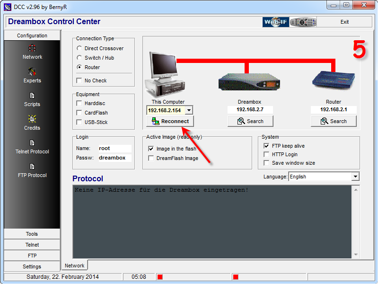Click the Dreambox IP address field
The width and height of the screenshot is (378, 284).
coord(250,109)
